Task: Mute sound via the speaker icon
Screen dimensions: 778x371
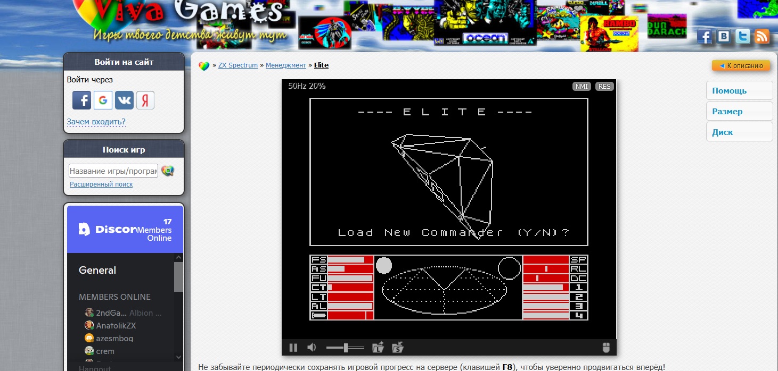Action: click(x=312, y=348)
